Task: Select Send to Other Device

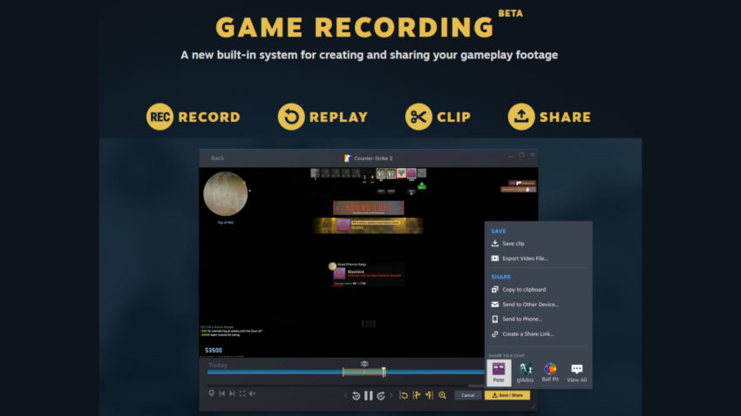Action: (x=530, y=305)
